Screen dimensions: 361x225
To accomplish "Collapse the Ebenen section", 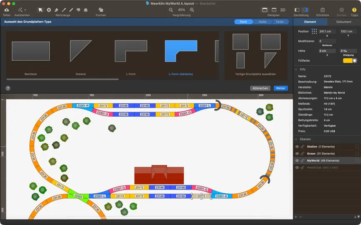I will tap(296, 139).
